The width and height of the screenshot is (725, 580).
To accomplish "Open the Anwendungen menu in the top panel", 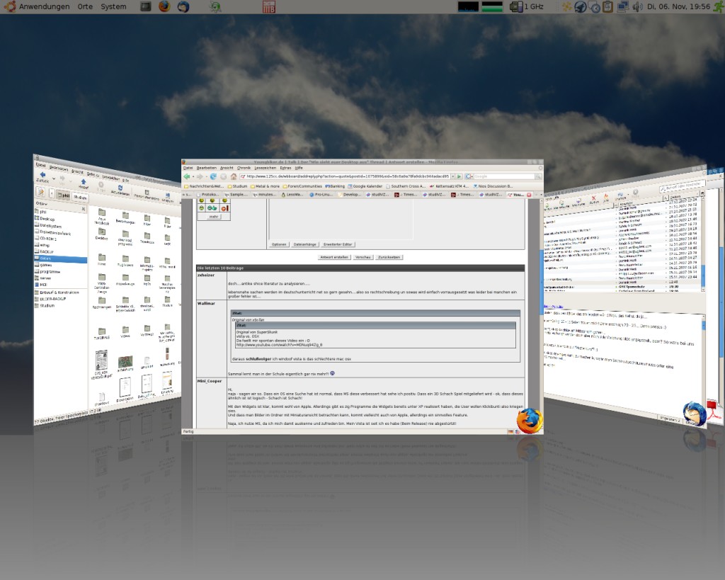I will point(37,6).
